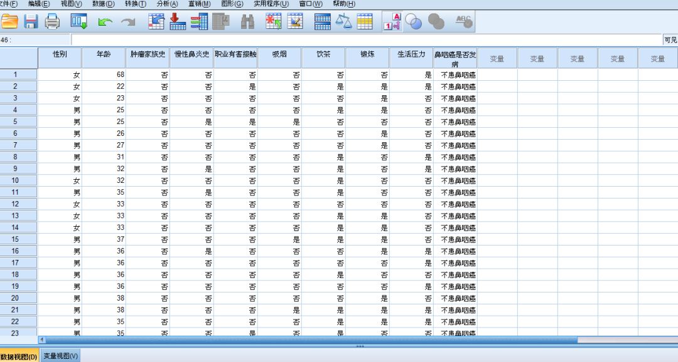Run spell check ABC icon
Viewport: 678px width, 362px height.
click(463, 21)
